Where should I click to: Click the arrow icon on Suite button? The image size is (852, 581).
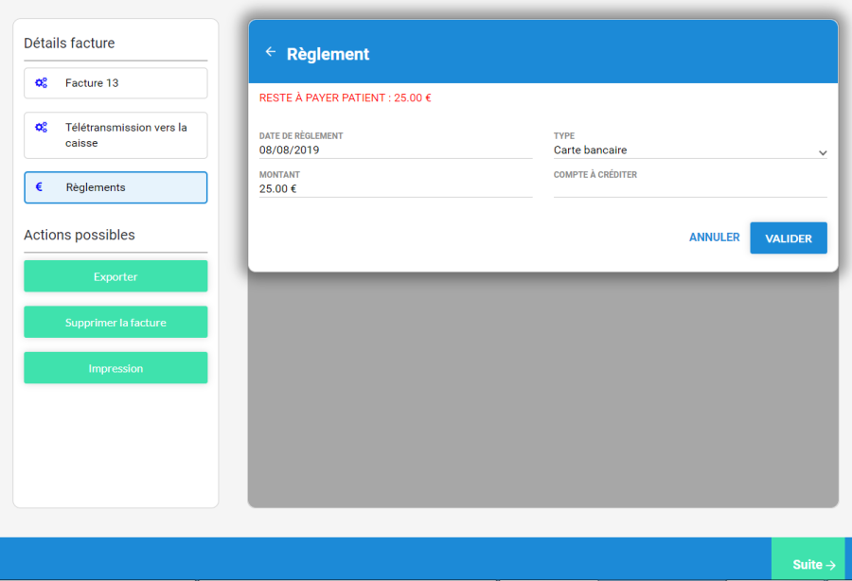click(830, 565)
